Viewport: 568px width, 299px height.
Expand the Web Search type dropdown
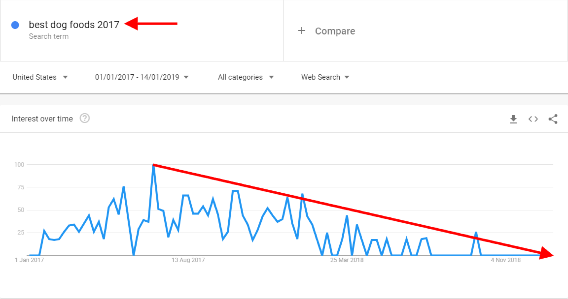tap(325, 77)
